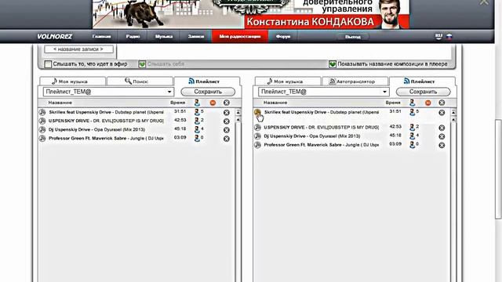Open 'Радио' in navigation bar
Viewport: 502px width, 282px height.
click(133, 37)
